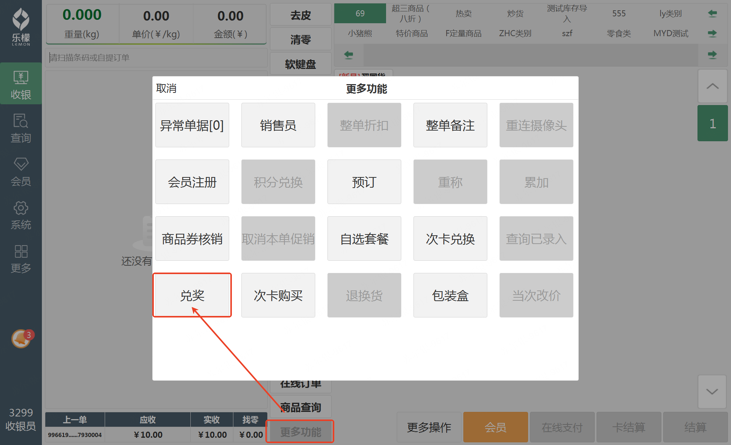Select the 热卖 category tab
The height and width of the screenshot is (445, 731).
coord(463,14)
